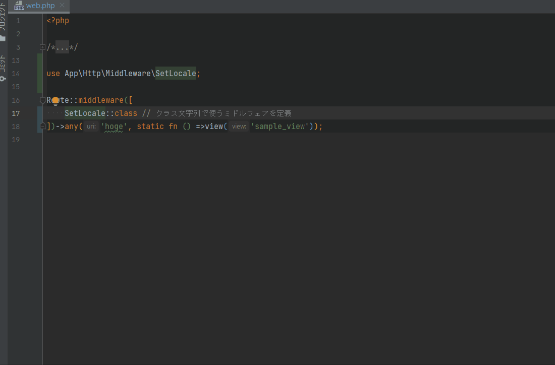This screenshot has width=555, height=365.
Task: Click the 'uri:' inlay hint
Action: [x=91, y=127]
